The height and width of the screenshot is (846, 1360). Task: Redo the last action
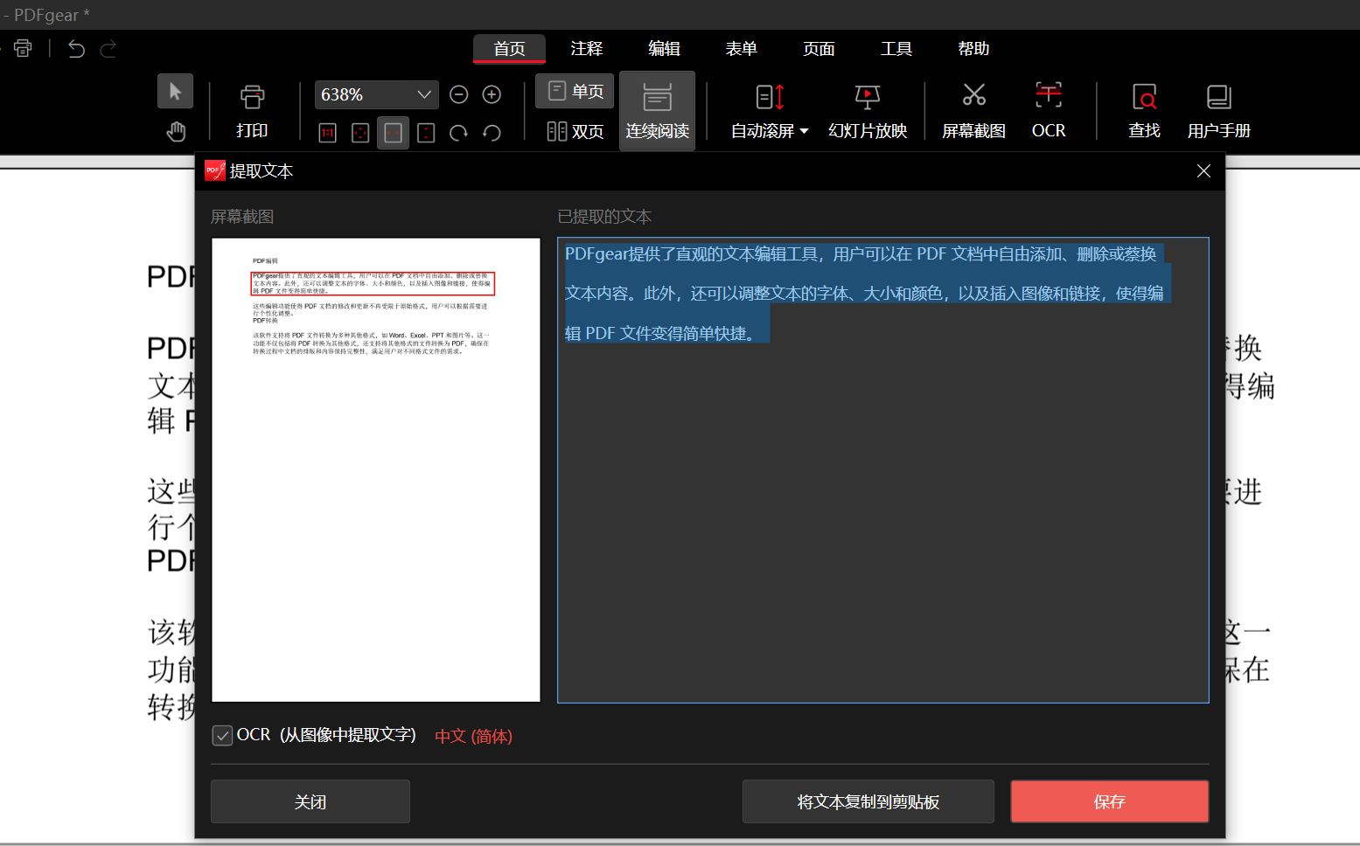(x=108, y=49)
